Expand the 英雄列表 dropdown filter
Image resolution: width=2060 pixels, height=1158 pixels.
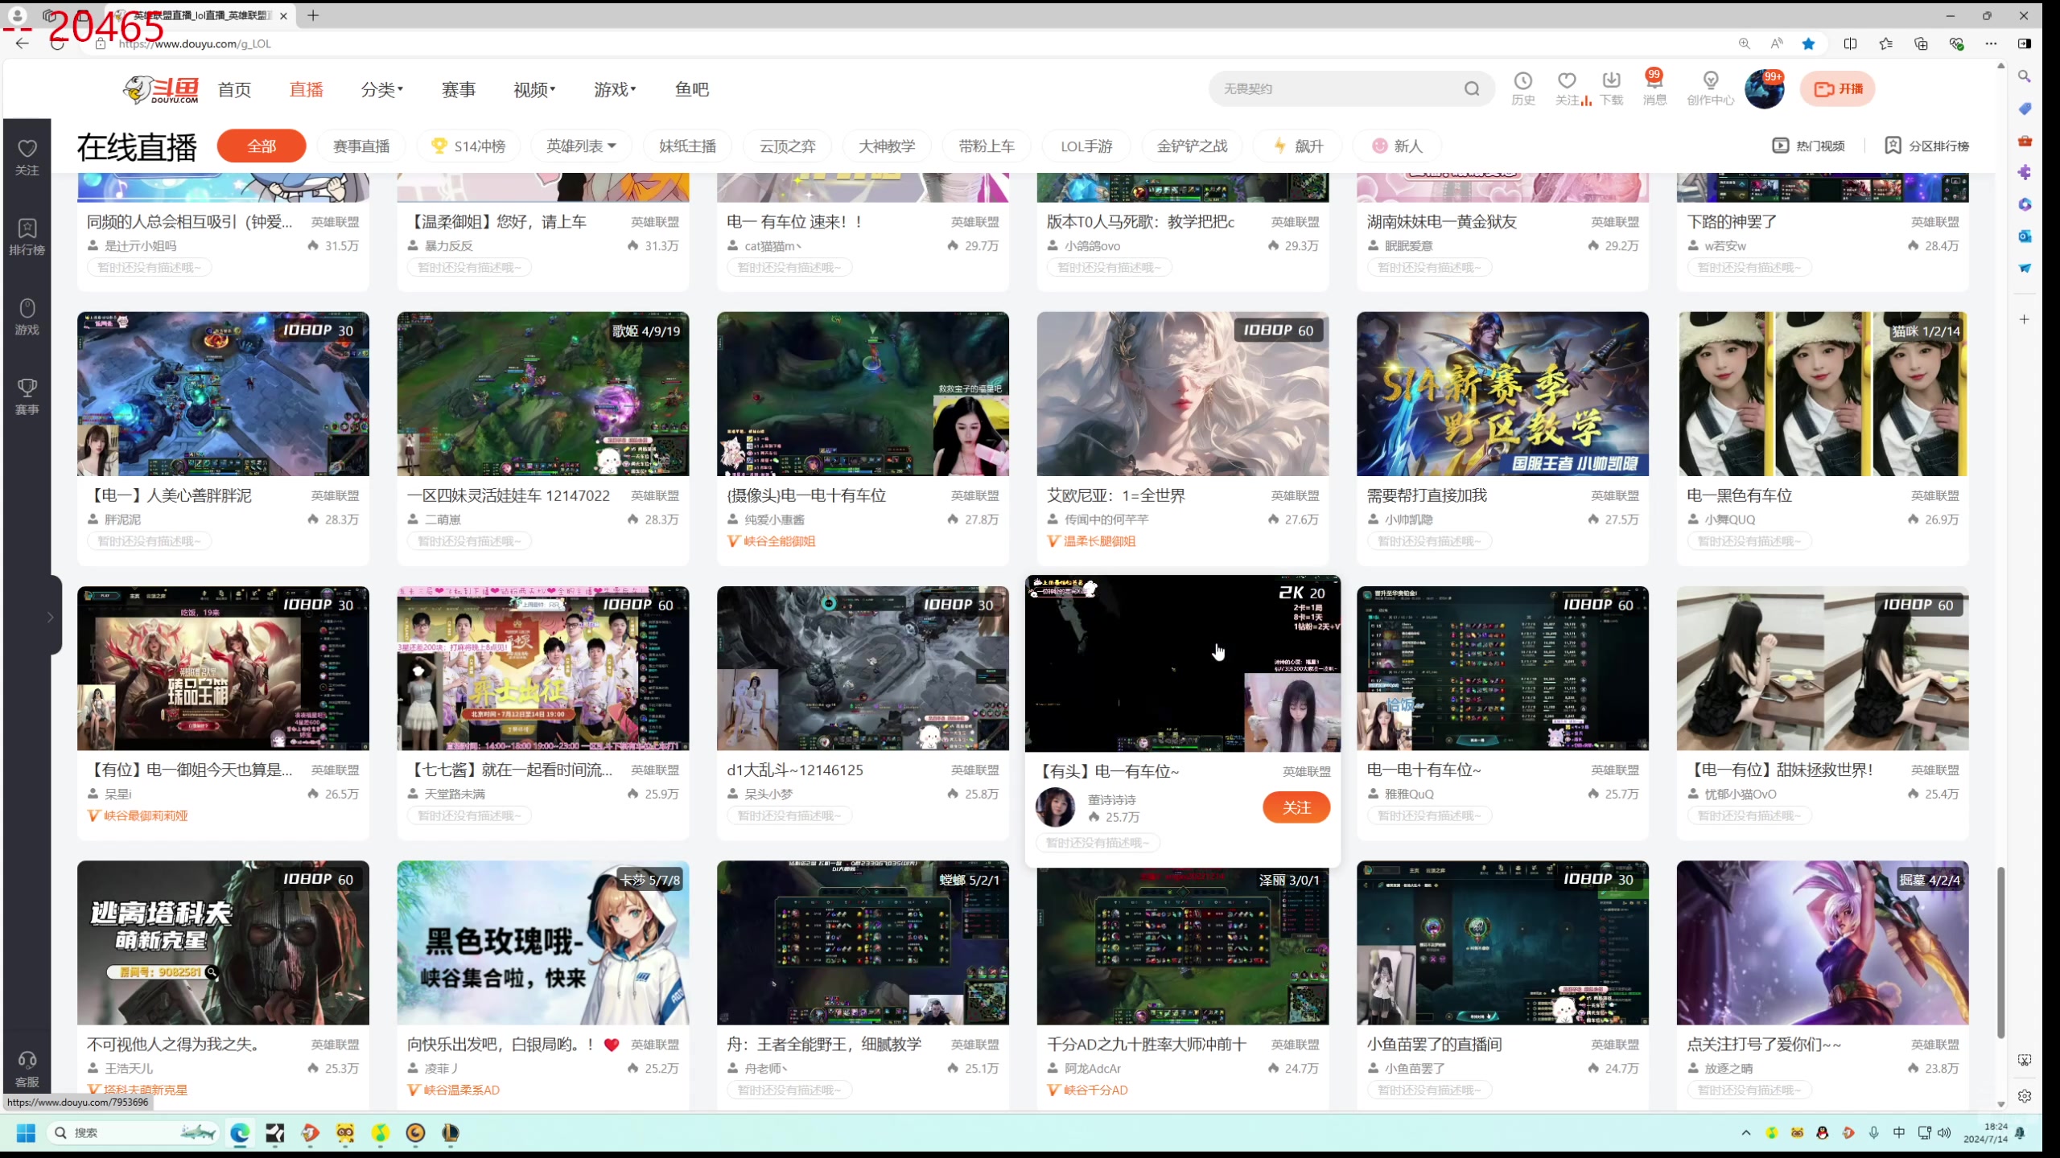(581, 146)
